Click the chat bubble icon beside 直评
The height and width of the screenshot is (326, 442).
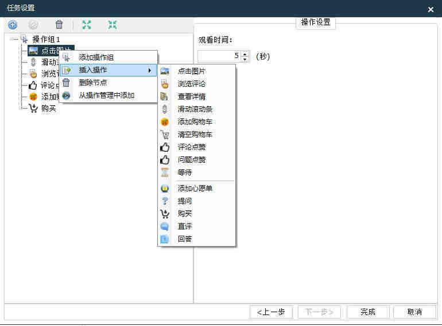(x=165, y=227)
